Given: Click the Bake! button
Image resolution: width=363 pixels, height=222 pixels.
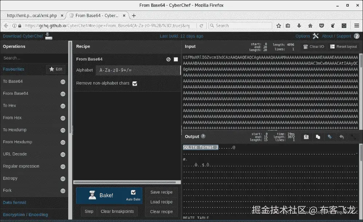Looking at the screenshot, I should (x=109, y=196).
